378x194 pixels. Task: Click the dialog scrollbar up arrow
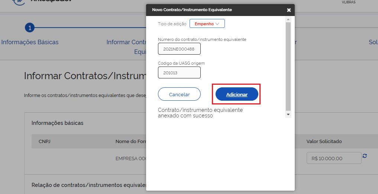288,19
